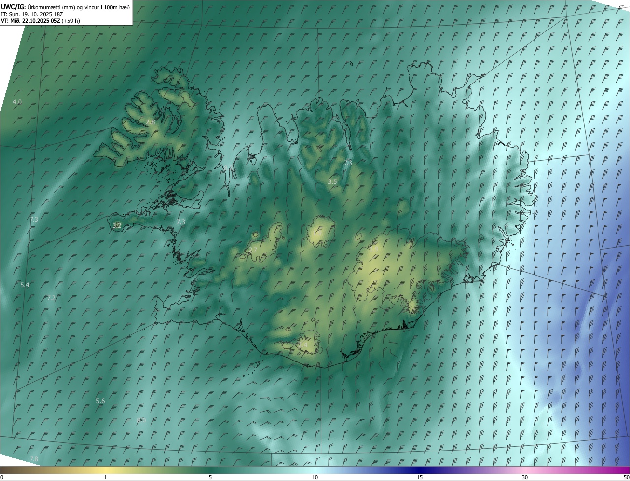
Task: Click the '8.0' value below '5.6'
Action: click(141, 420)
